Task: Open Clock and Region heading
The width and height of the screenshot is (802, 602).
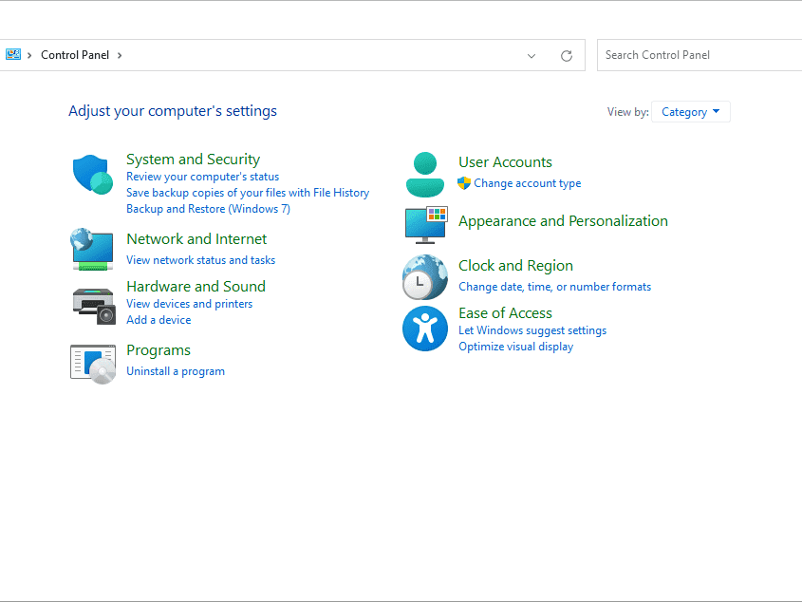Action: tap(515, 266)
